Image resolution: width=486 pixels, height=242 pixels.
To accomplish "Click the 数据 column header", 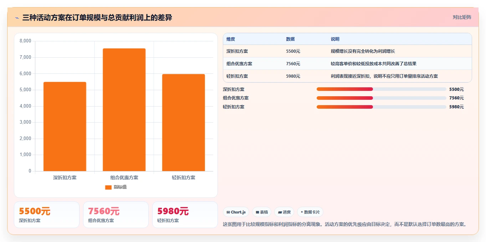I will click(290, 39).
